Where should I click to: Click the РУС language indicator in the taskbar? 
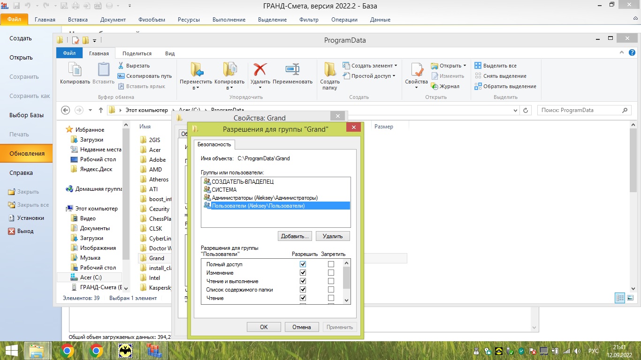tap(594, 351)
